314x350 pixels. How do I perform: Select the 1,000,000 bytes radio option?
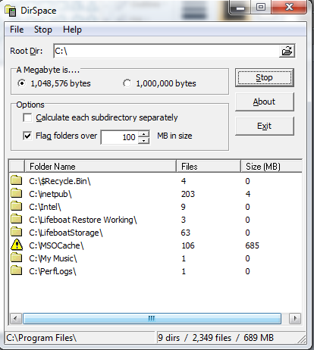tap(127, 83)
